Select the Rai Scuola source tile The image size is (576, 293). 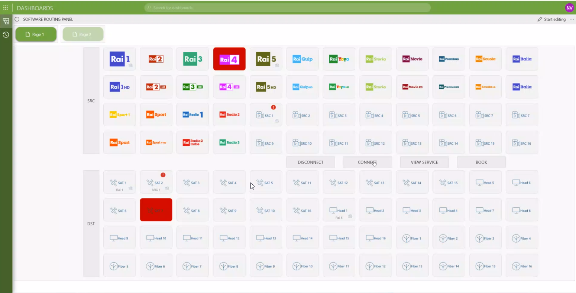pyautogui.click(x=485, y=59)
